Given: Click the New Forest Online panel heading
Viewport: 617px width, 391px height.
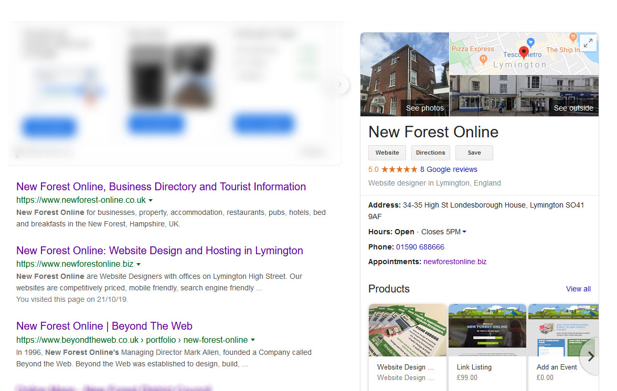Looking at the screenshot, I should coord(433,132).
